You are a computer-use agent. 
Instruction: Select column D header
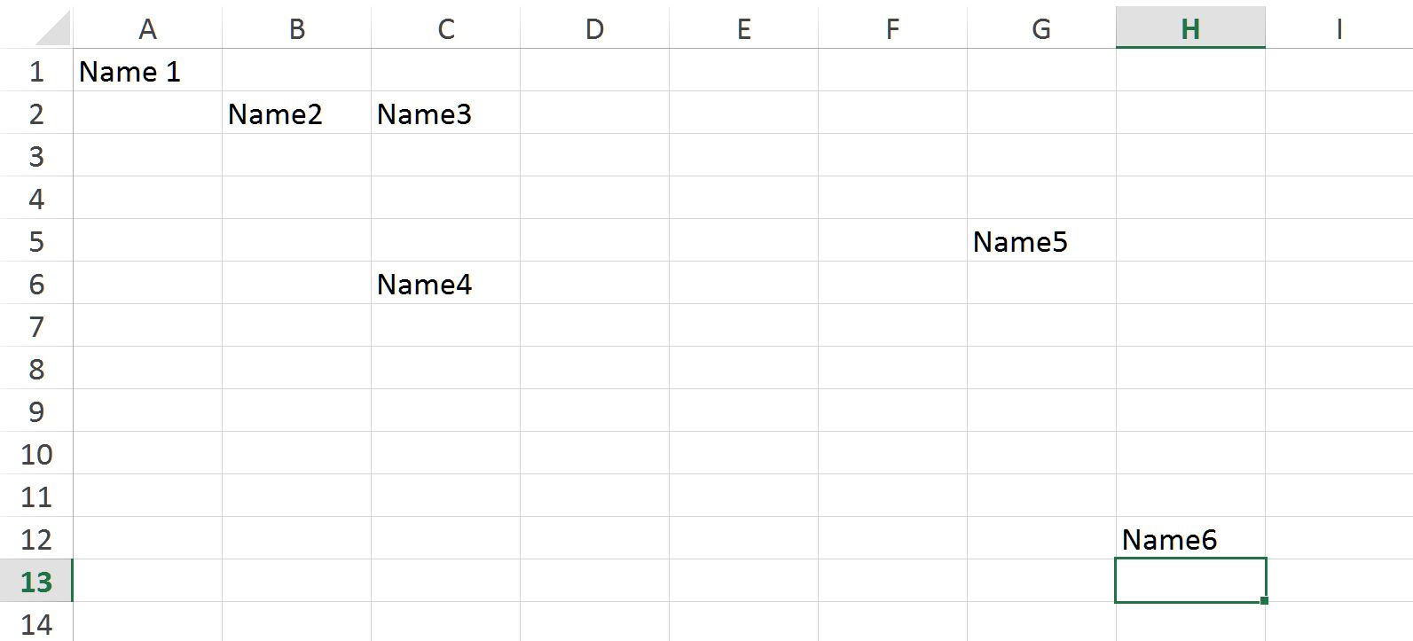[x=594, y=28]
